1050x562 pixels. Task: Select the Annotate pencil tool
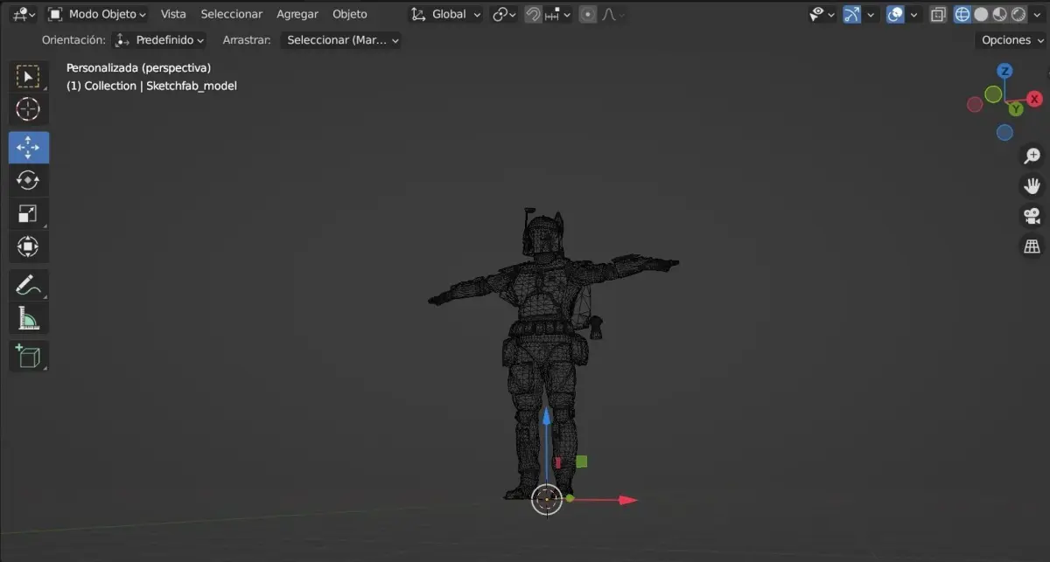tap(29, 285)
